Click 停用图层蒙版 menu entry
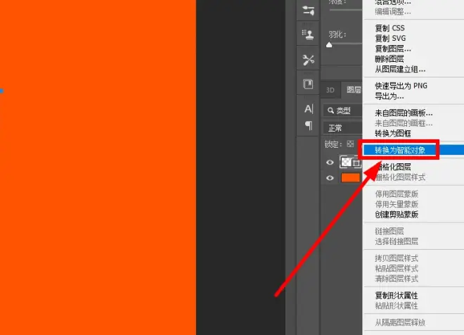This screenshot has width=464, height=335. 397,194
